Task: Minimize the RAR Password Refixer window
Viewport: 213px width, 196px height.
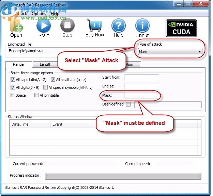Action: [x=179, y=3]
